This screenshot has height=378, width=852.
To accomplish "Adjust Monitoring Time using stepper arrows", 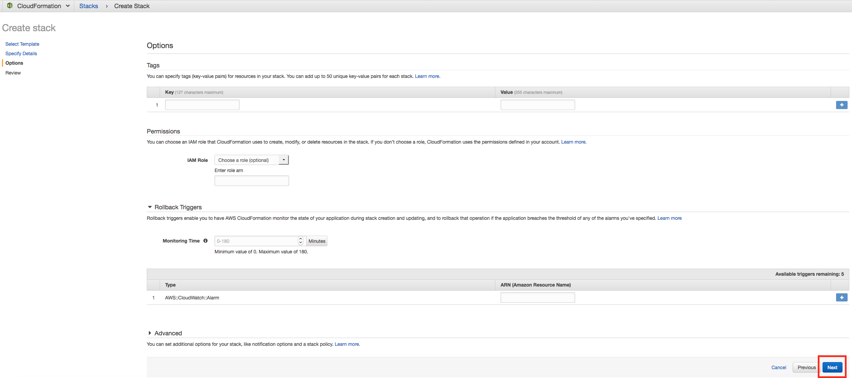I will click(300, 241).
